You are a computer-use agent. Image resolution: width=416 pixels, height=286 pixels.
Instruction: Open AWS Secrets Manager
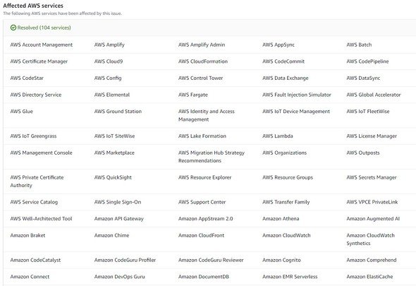point(372,177)
